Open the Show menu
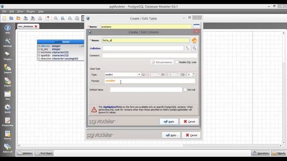The image size is (287, 161). tap(20, 12)
